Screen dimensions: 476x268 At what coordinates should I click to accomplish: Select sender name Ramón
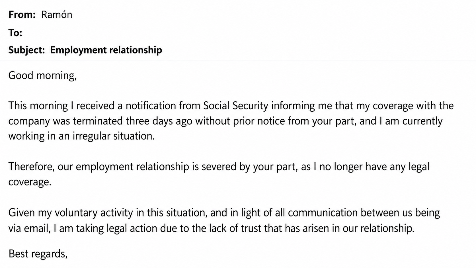coord(57,15)
